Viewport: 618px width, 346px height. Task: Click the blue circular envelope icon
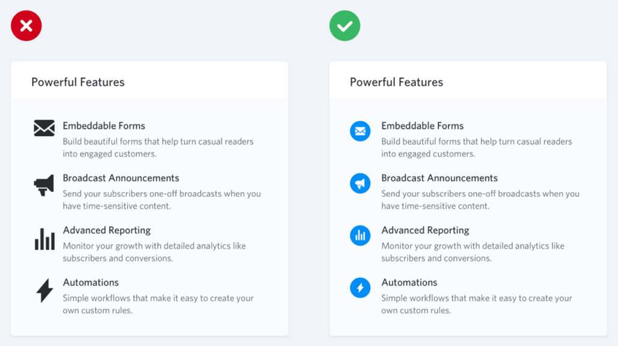[x=360, y=131]
